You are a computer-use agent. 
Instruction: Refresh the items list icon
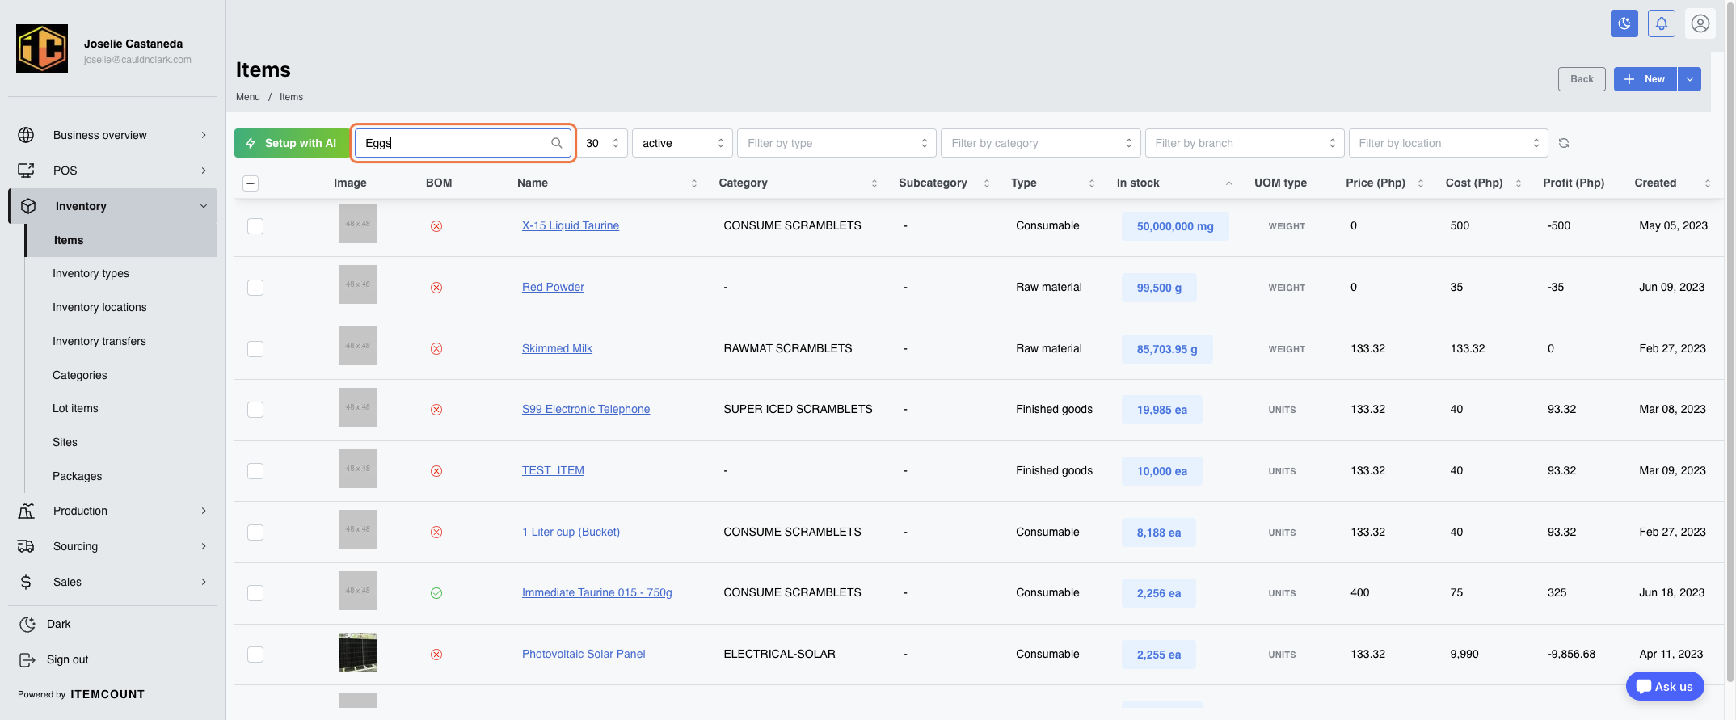[x=1564, y=143]
